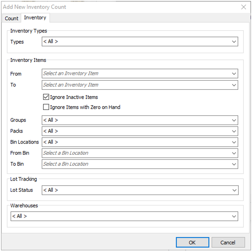This screenshot has width=252, height=251.
Task: Uncheck Ignore Inactive Items checkbox
Action: 46,97
